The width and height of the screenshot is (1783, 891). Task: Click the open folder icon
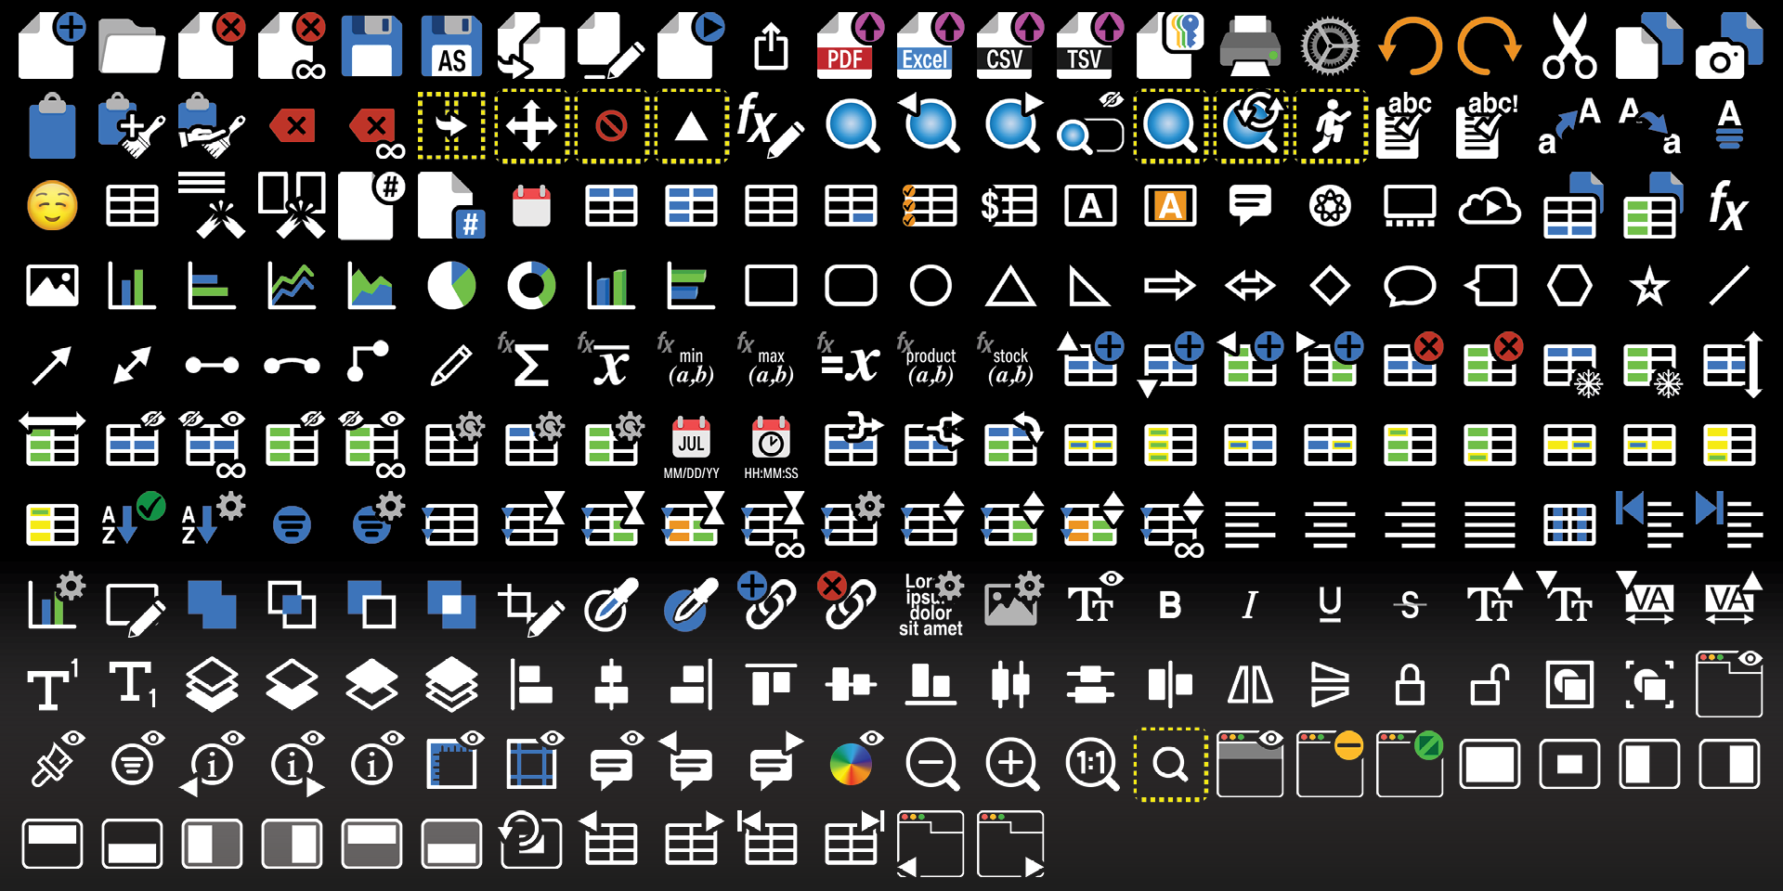click(x=132, y=46)
